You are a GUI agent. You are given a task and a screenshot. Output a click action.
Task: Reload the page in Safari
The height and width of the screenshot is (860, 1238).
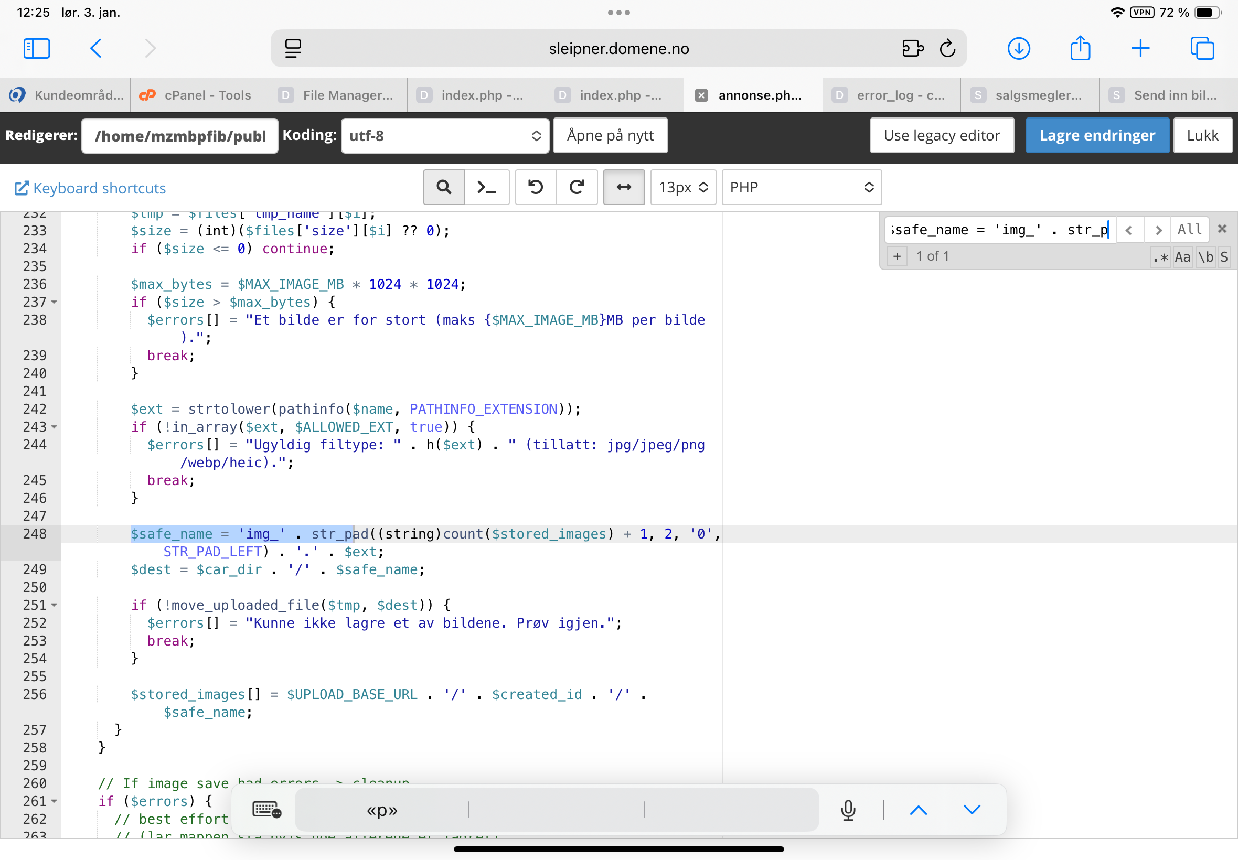click(x=947, y=48)
